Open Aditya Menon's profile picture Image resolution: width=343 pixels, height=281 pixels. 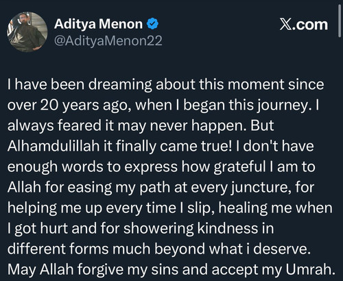[x=27, y=32]
